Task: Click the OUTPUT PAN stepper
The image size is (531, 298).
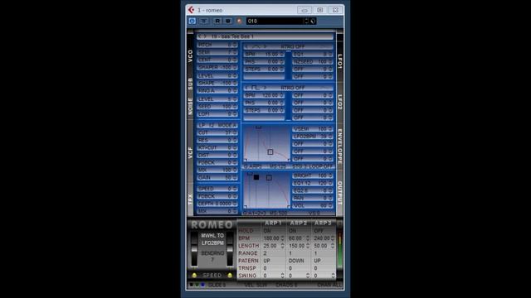Action: pos(330,198)
